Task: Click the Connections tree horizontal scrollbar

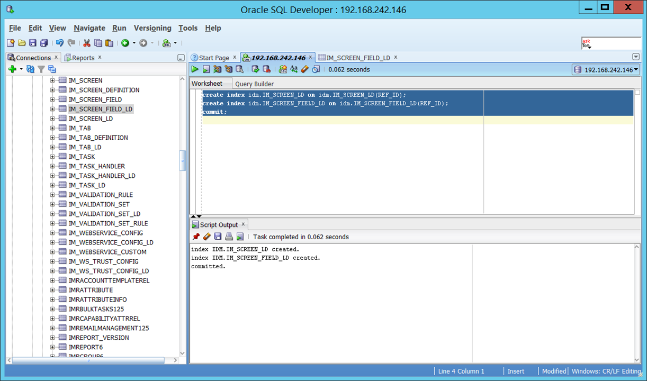Action: tap(88, 360)
